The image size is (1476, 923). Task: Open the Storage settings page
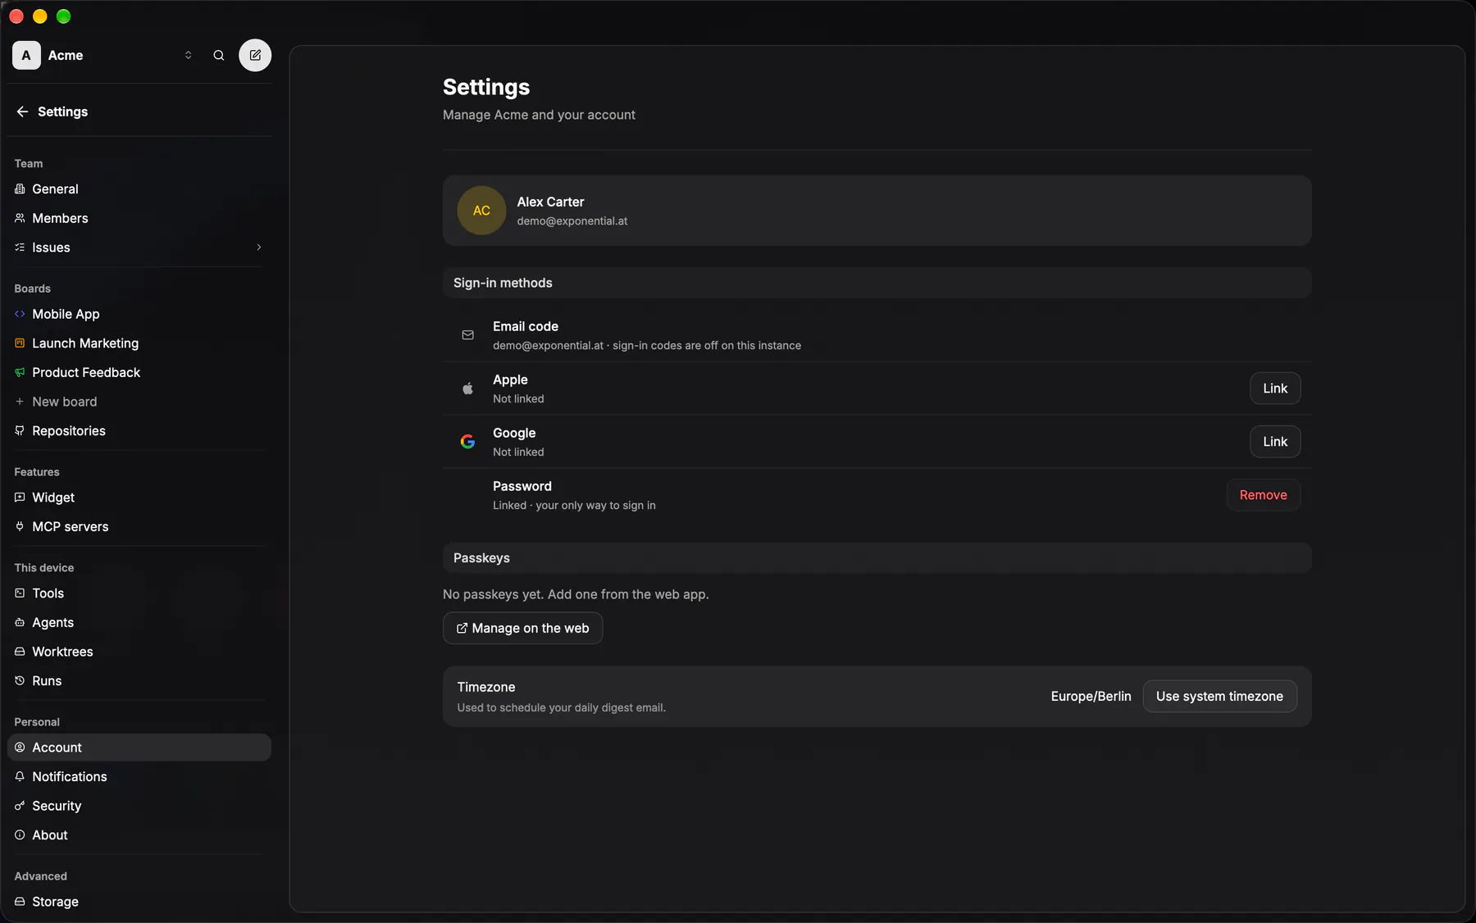coord(139,902)
